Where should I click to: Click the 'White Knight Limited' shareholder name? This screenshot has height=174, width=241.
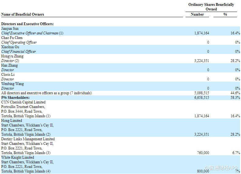pos(17,157)
